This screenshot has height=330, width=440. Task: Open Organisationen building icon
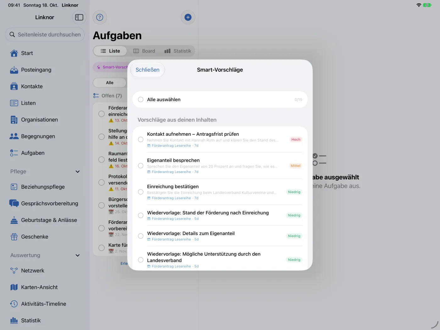tap(14, 120)
